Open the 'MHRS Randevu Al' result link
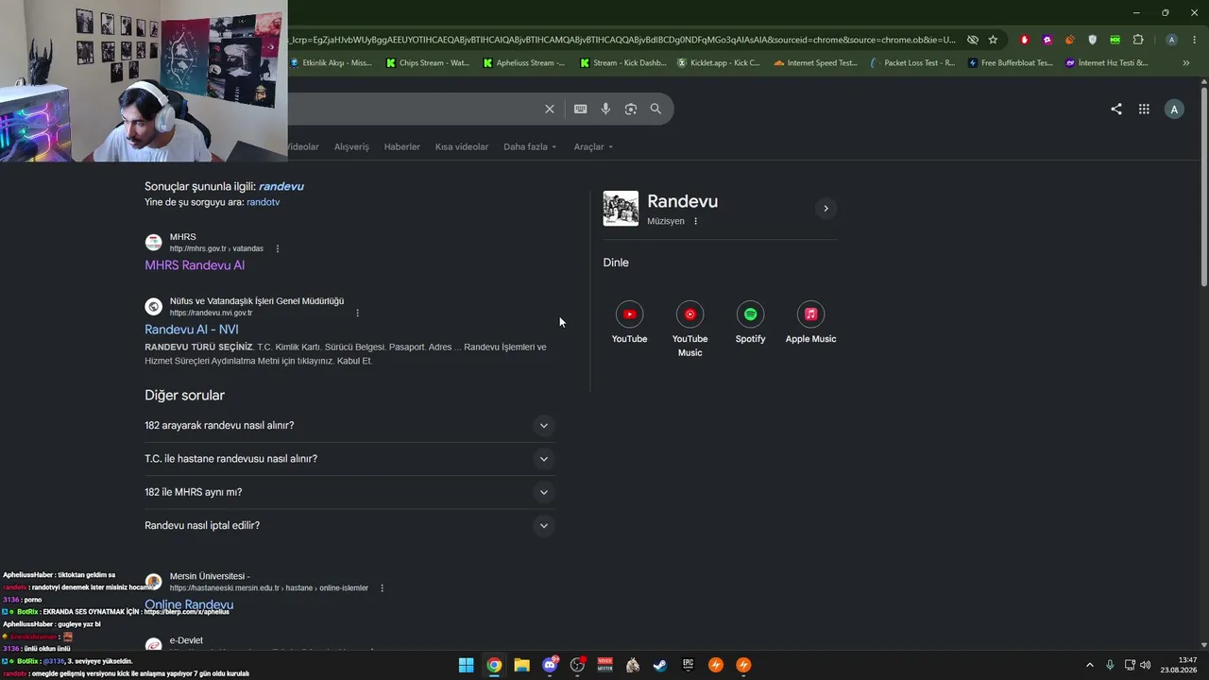1209x680 pixels. tap(195, 265)
